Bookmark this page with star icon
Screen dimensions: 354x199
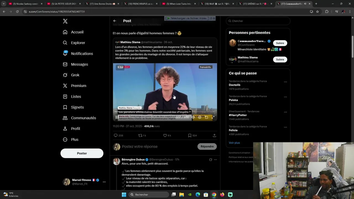pos(317,12)
